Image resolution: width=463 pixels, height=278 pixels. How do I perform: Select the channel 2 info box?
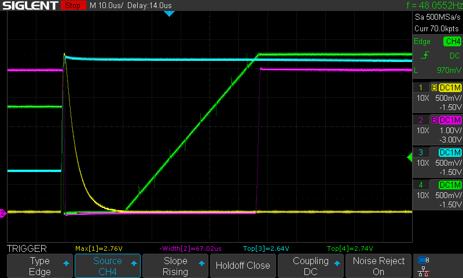pos(437,130)
